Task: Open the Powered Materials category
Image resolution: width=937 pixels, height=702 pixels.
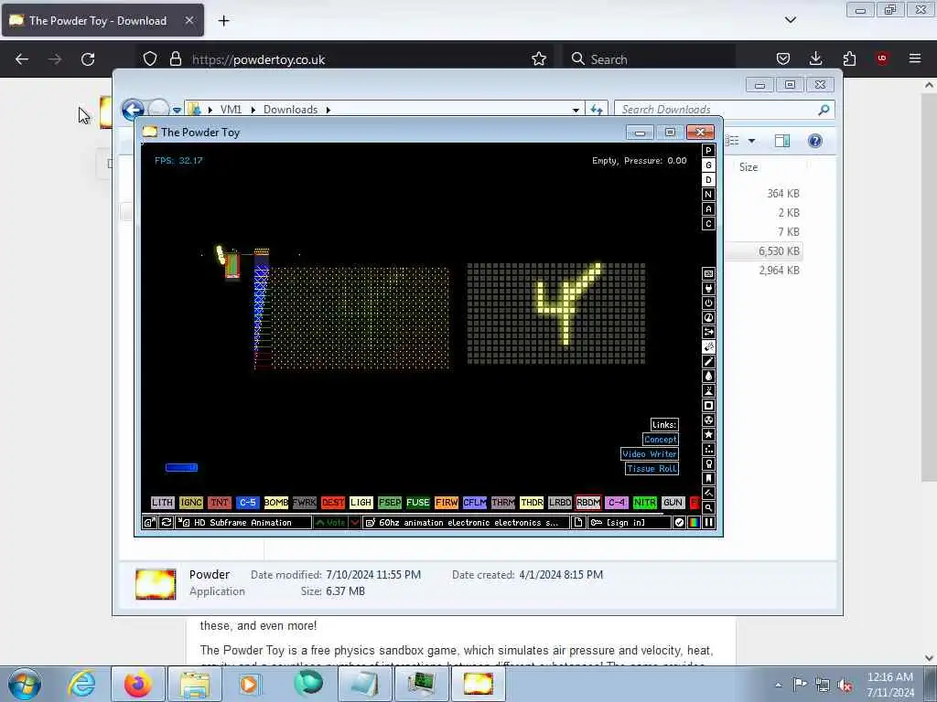Action: 708,303
